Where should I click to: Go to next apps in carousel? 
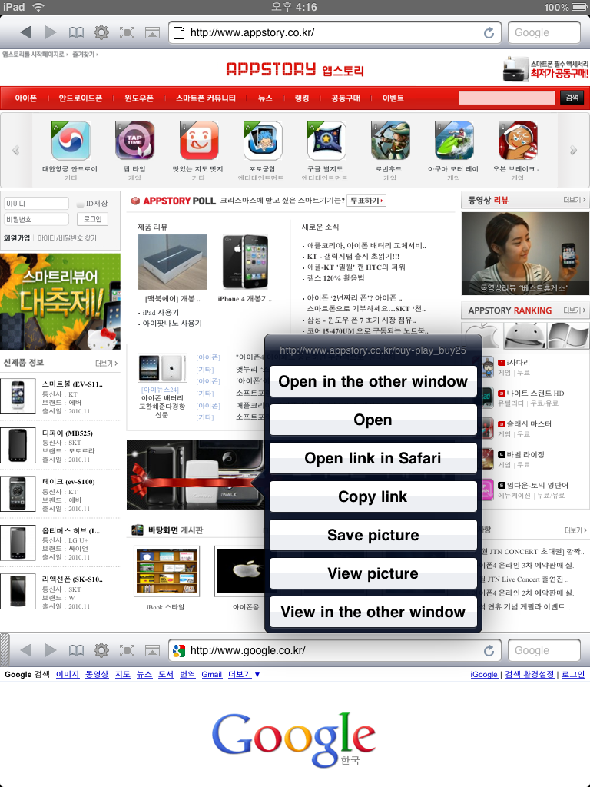pyautogui.click(x=573, y=150)
